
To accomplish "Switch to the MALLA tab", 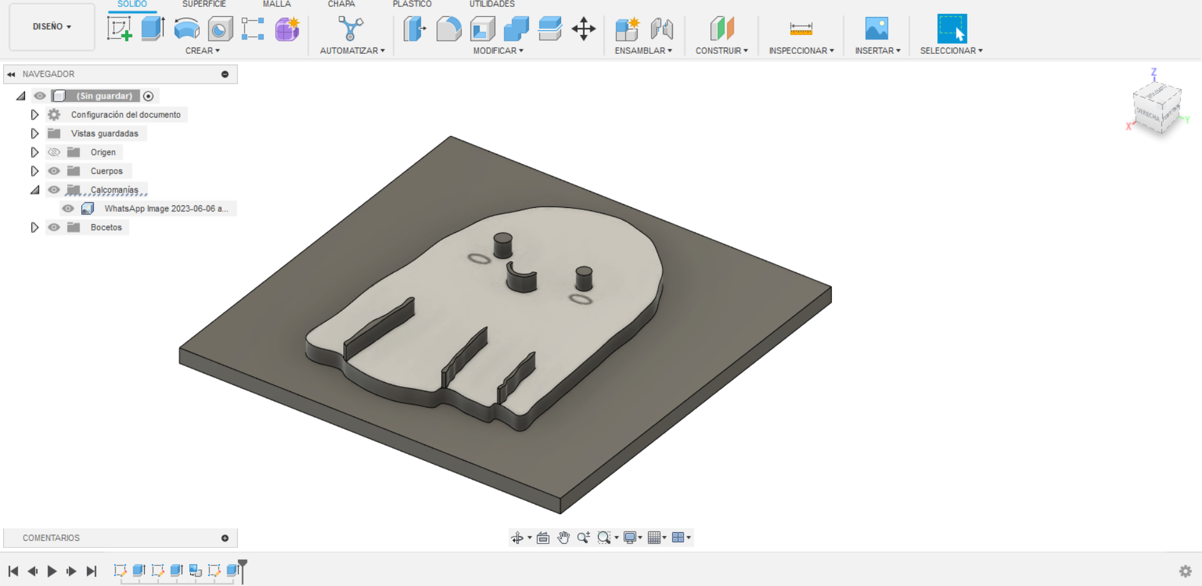I will coord(277,4).
